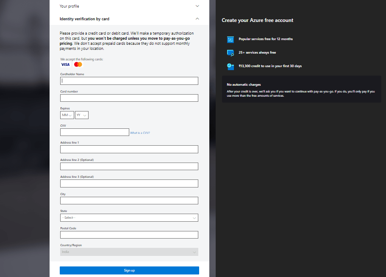Click the Address line 3 (Optional) field

[x=129, y=184]
